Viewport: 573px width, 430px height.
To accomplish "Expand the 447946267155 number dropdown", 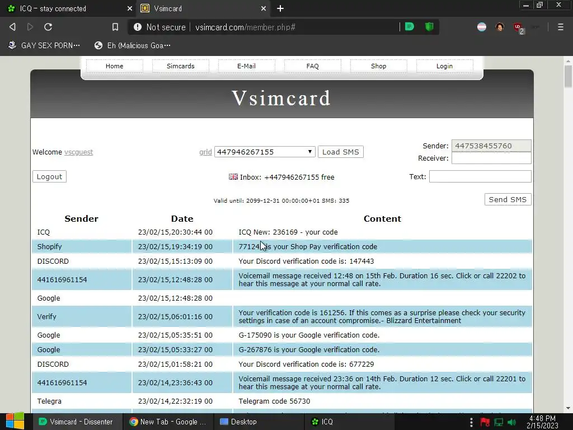I will [x=265, y=152].
